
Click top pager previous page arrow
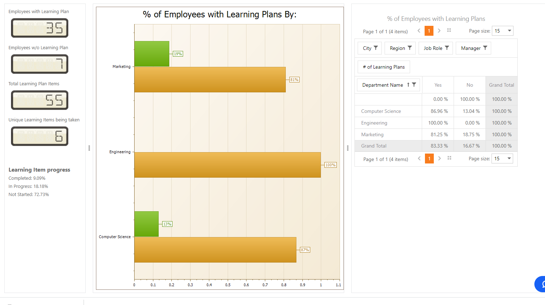(x=419, y=31)
